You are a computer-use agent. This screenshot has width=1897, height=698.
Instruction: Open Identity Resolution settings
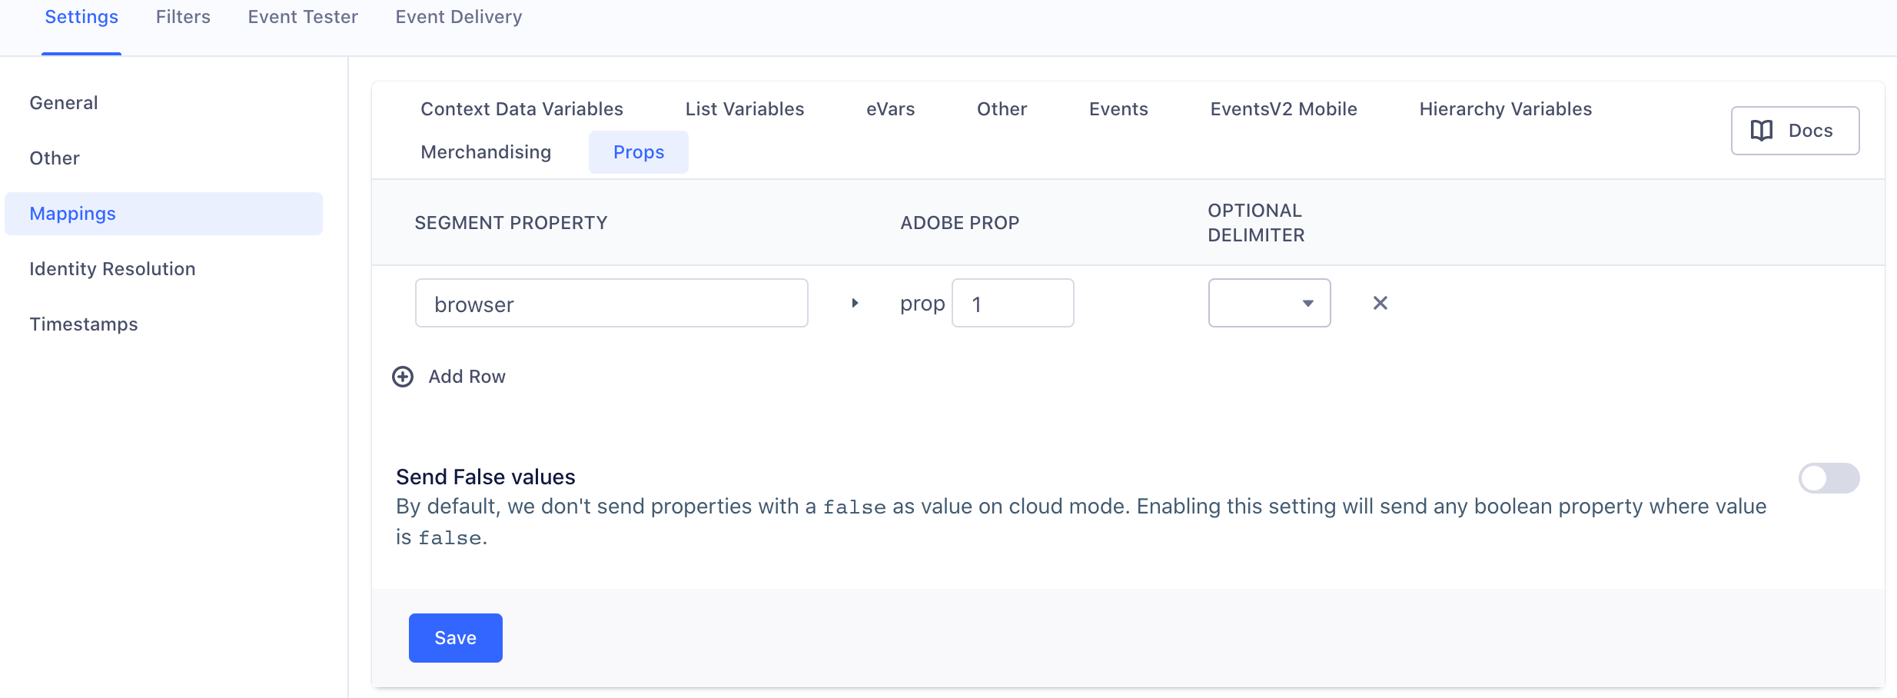[112, 268]
